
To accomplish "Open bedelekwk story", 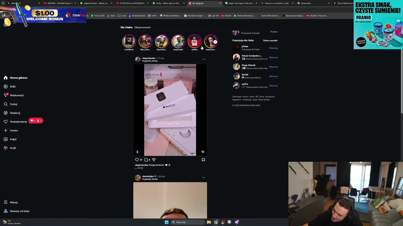I will pyautogui.click(x=129, y=42).
